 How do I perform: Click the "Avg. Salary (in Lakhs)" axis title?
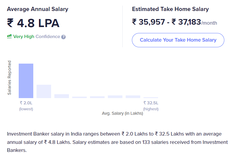coord(122,113)
